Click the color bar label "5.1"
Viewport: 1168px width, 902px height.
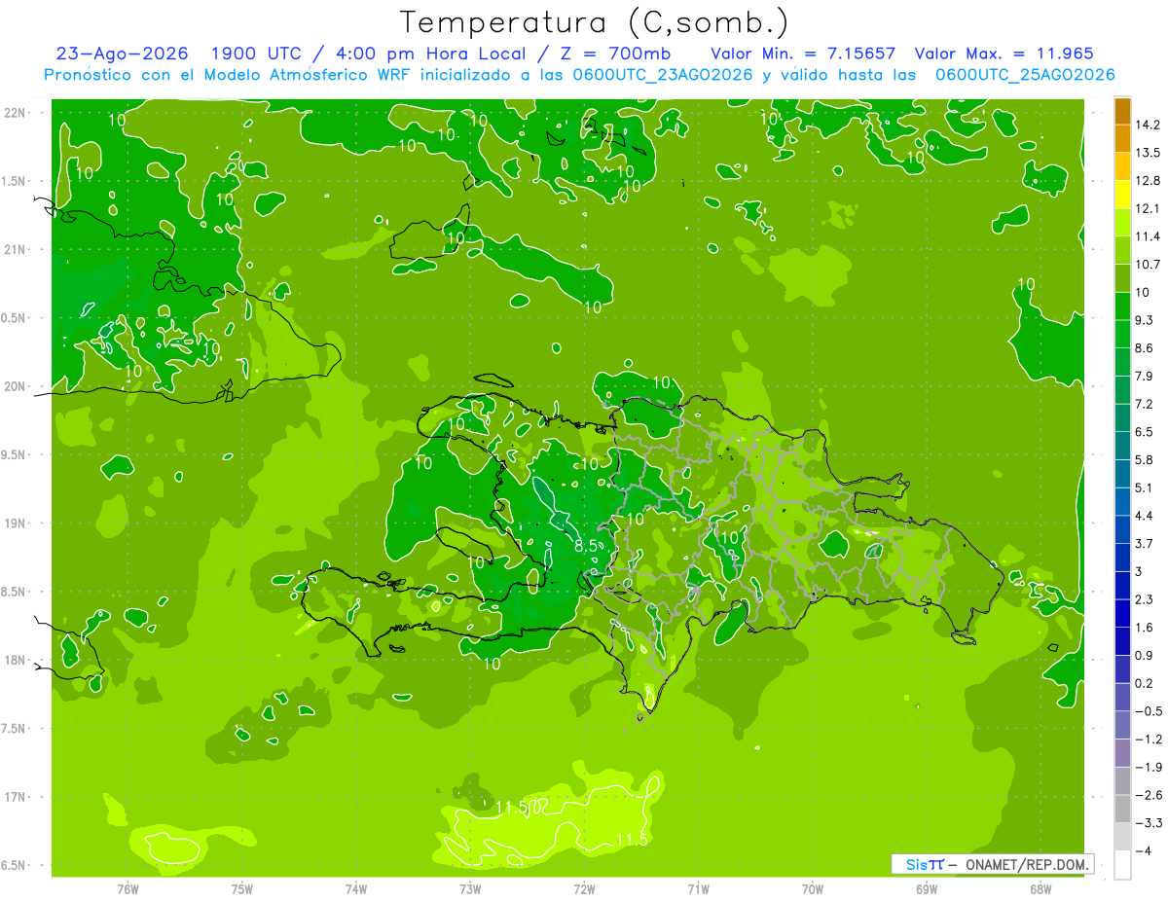click(1146, 487)
